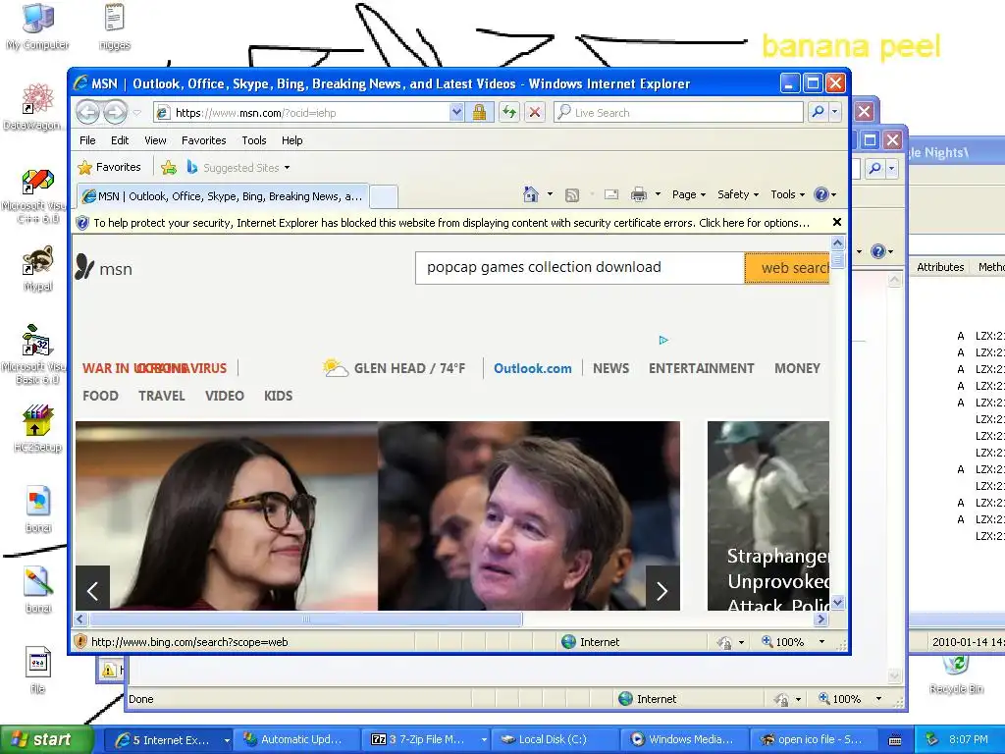Click the 5 Internet Explorer taskbar group
Viewport: 1005px width, 754px height.
168,740
